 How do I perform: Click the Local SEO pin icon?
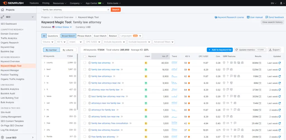coord(3,137)
